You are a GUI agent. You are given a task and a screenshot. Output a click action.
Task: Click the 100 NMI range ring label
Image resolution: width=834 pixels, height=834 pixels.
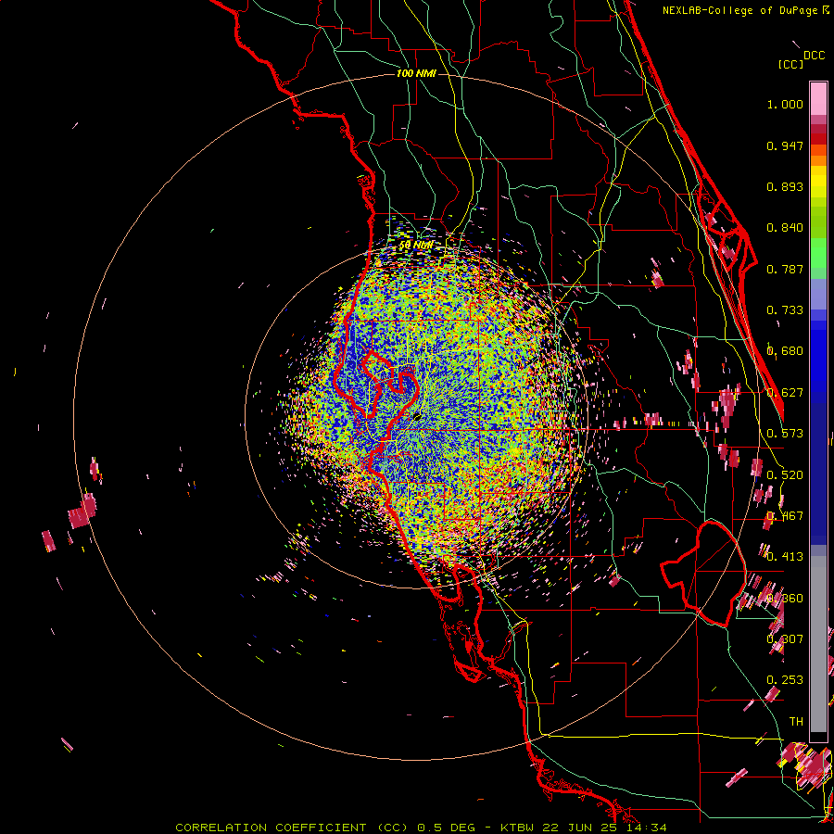(416, 73)
